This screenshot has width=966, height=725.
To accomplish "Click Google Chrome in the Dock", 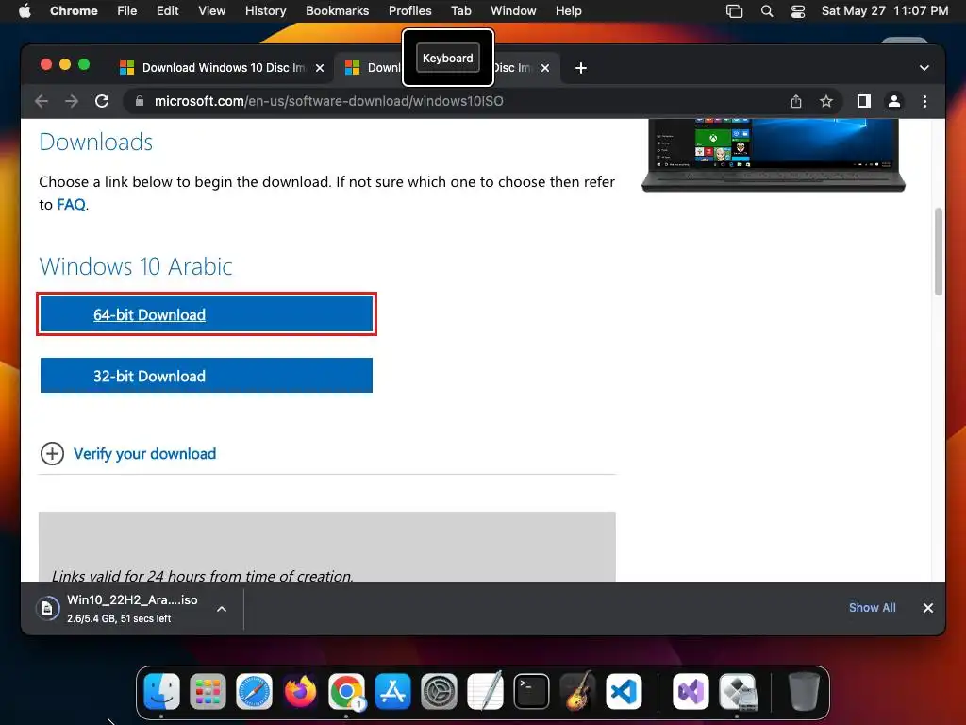I will point(346,691).
